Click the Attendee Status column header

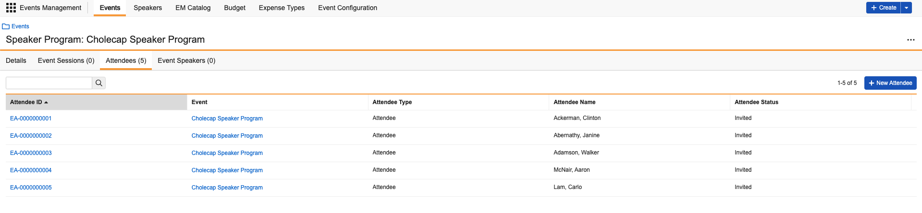tap(756, 102)
